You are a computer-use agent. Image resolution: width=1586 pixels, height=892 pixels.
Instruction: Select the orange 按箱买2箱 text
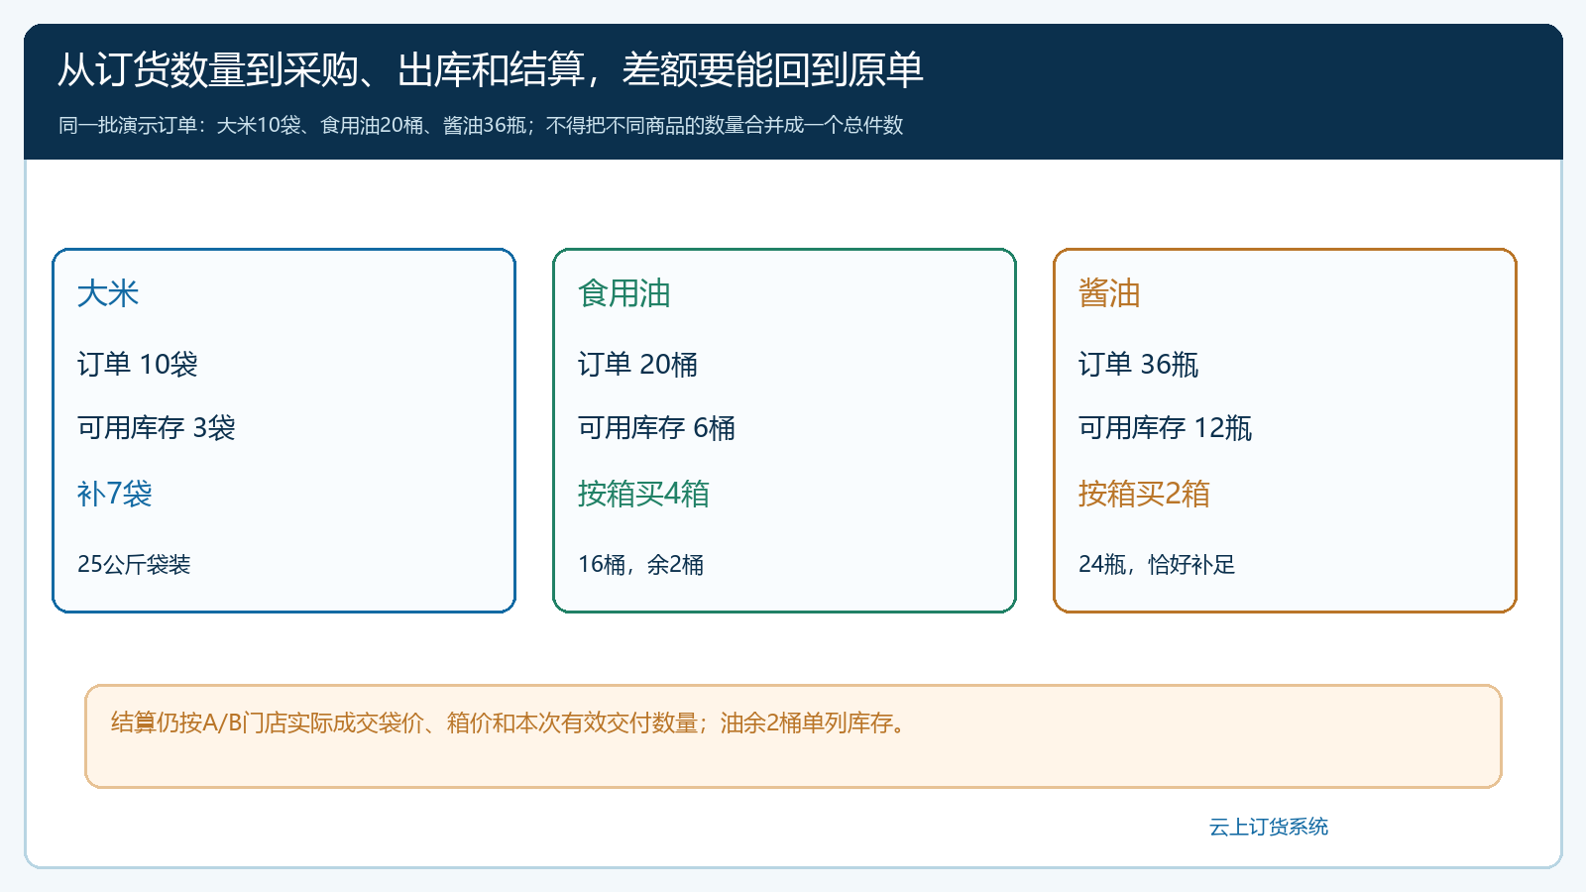pos(1145,494)
